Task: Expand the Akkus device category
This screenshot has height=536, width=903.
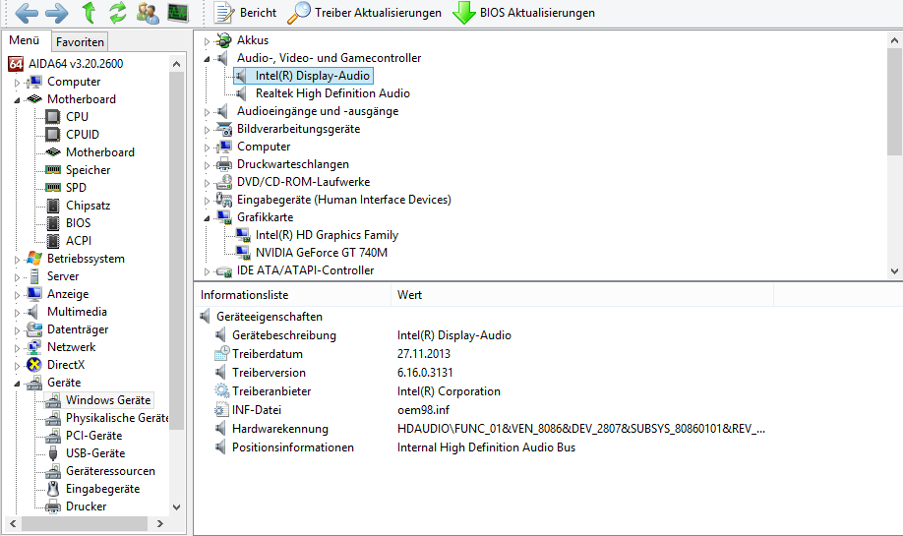Action: click(x=207, y=41)
